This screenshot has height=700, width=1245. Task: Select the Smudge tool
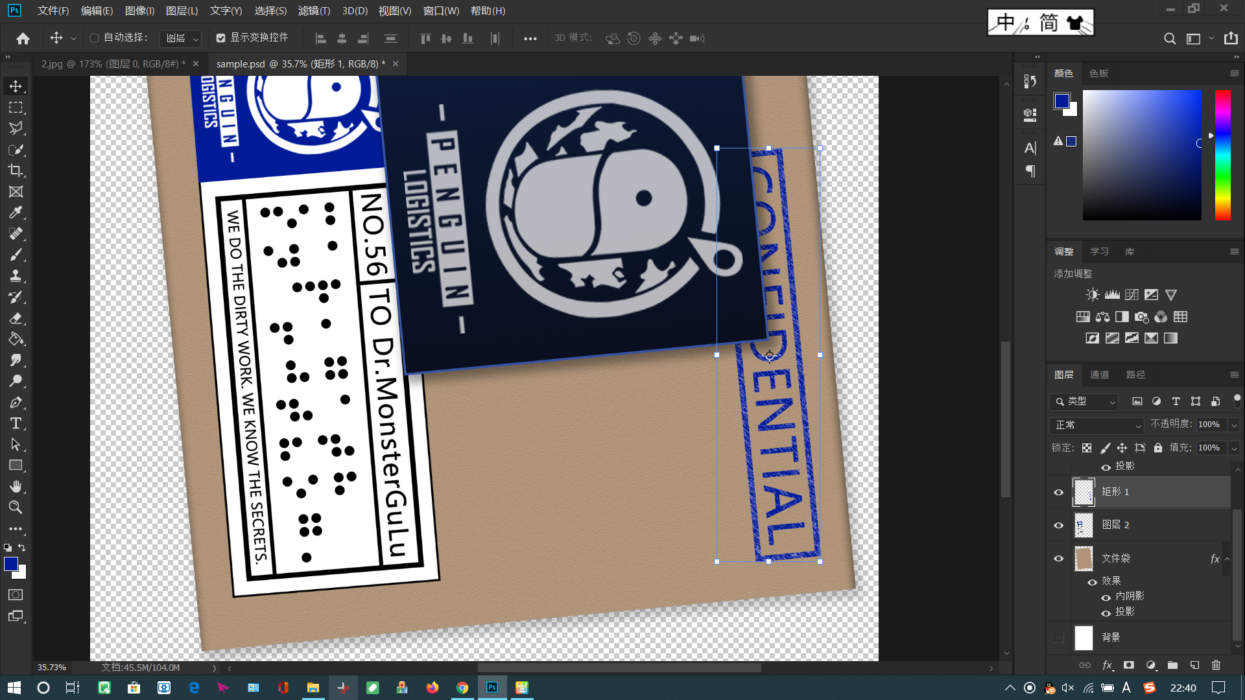[16, 360]
